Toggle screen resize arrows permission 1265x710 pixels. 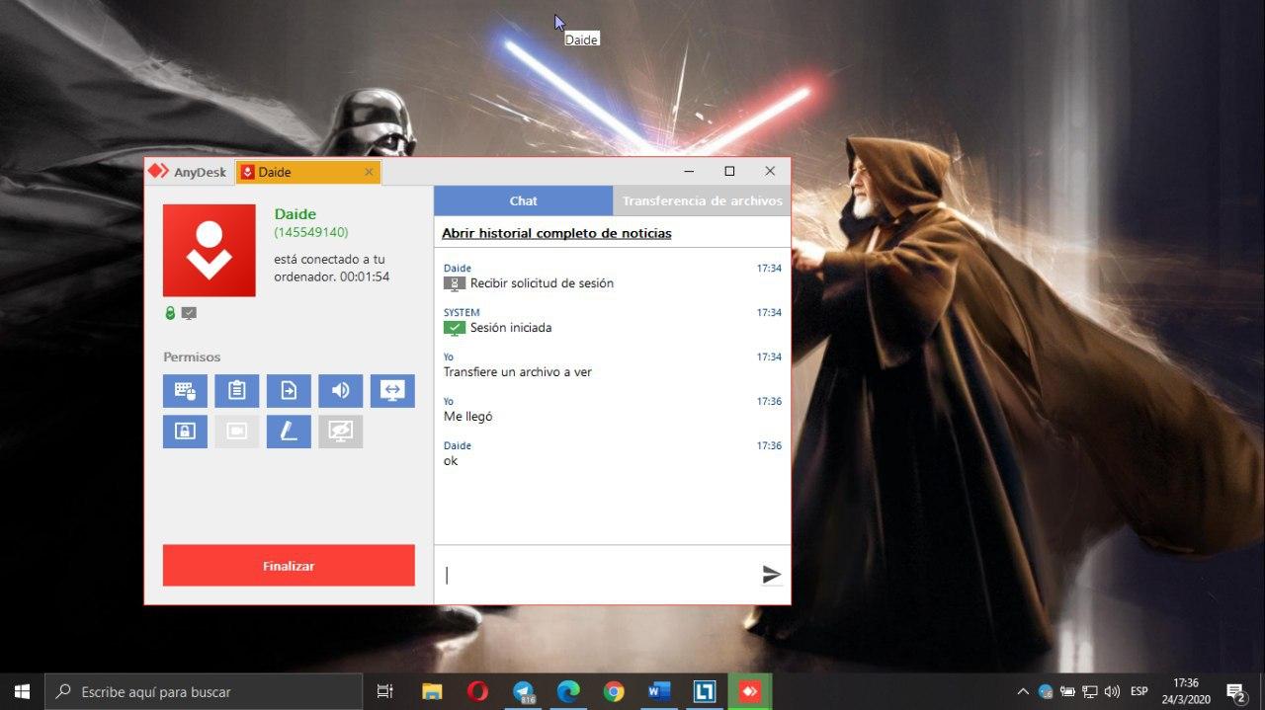coord(392,391)
